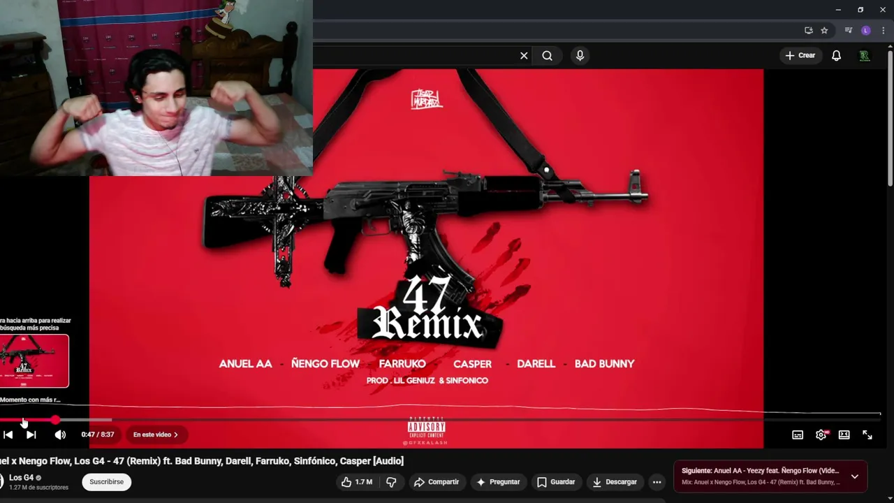Screen dimensions: 894x503
Task: Expand the 'En este video' chapters
Action: pos(156,435)
